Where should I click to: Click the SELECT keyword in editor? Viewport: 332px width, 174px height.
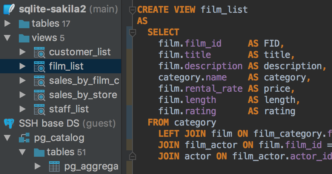[163, 32]
